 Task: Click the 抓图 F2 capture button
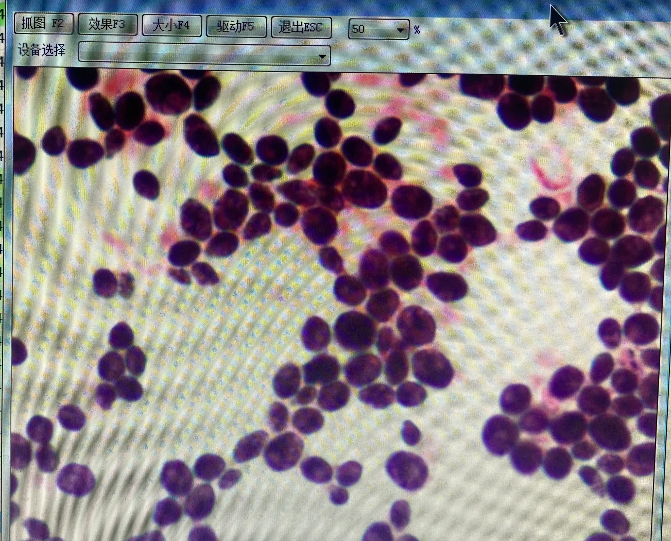pos(43,24)
